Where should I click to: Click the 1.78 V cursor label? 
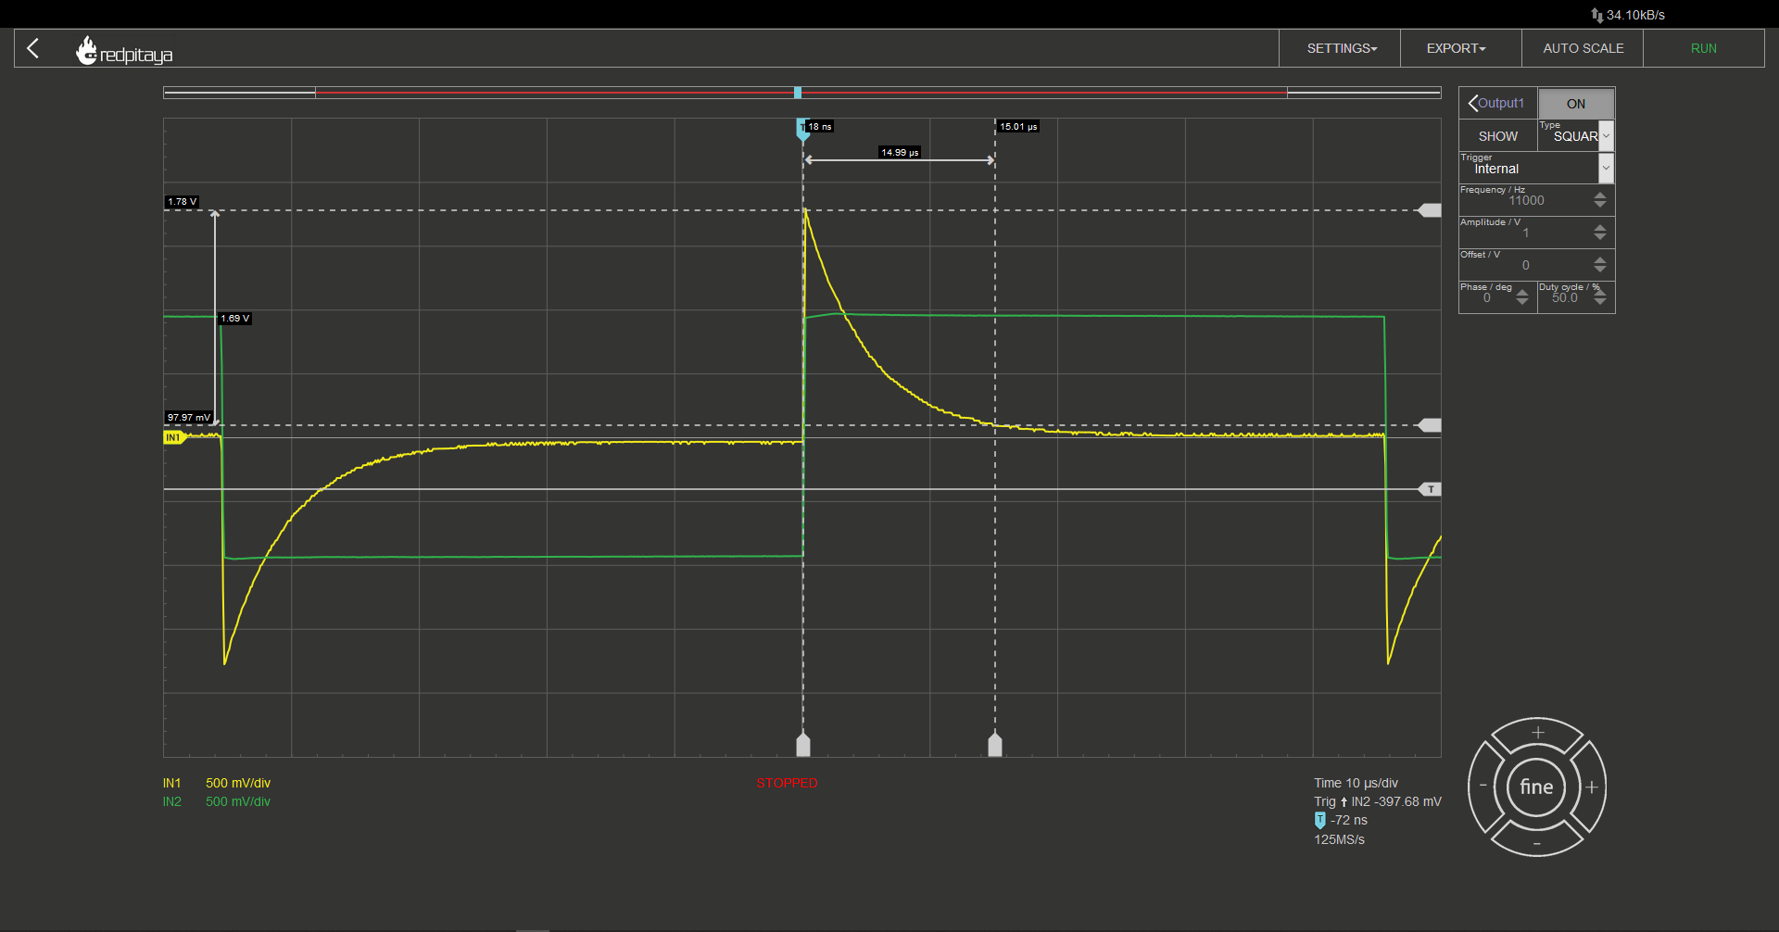pos(183,201)
